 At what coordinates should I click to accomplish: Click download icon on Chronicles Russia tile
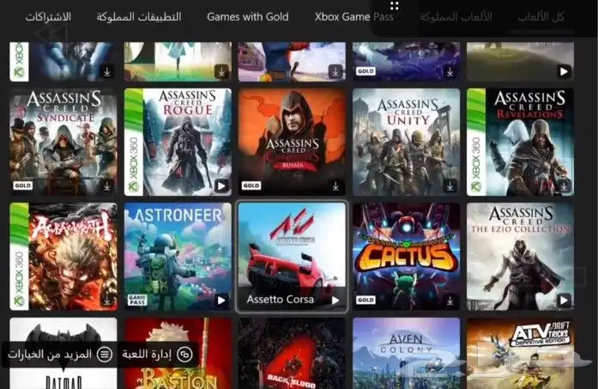tap(335, 185)
